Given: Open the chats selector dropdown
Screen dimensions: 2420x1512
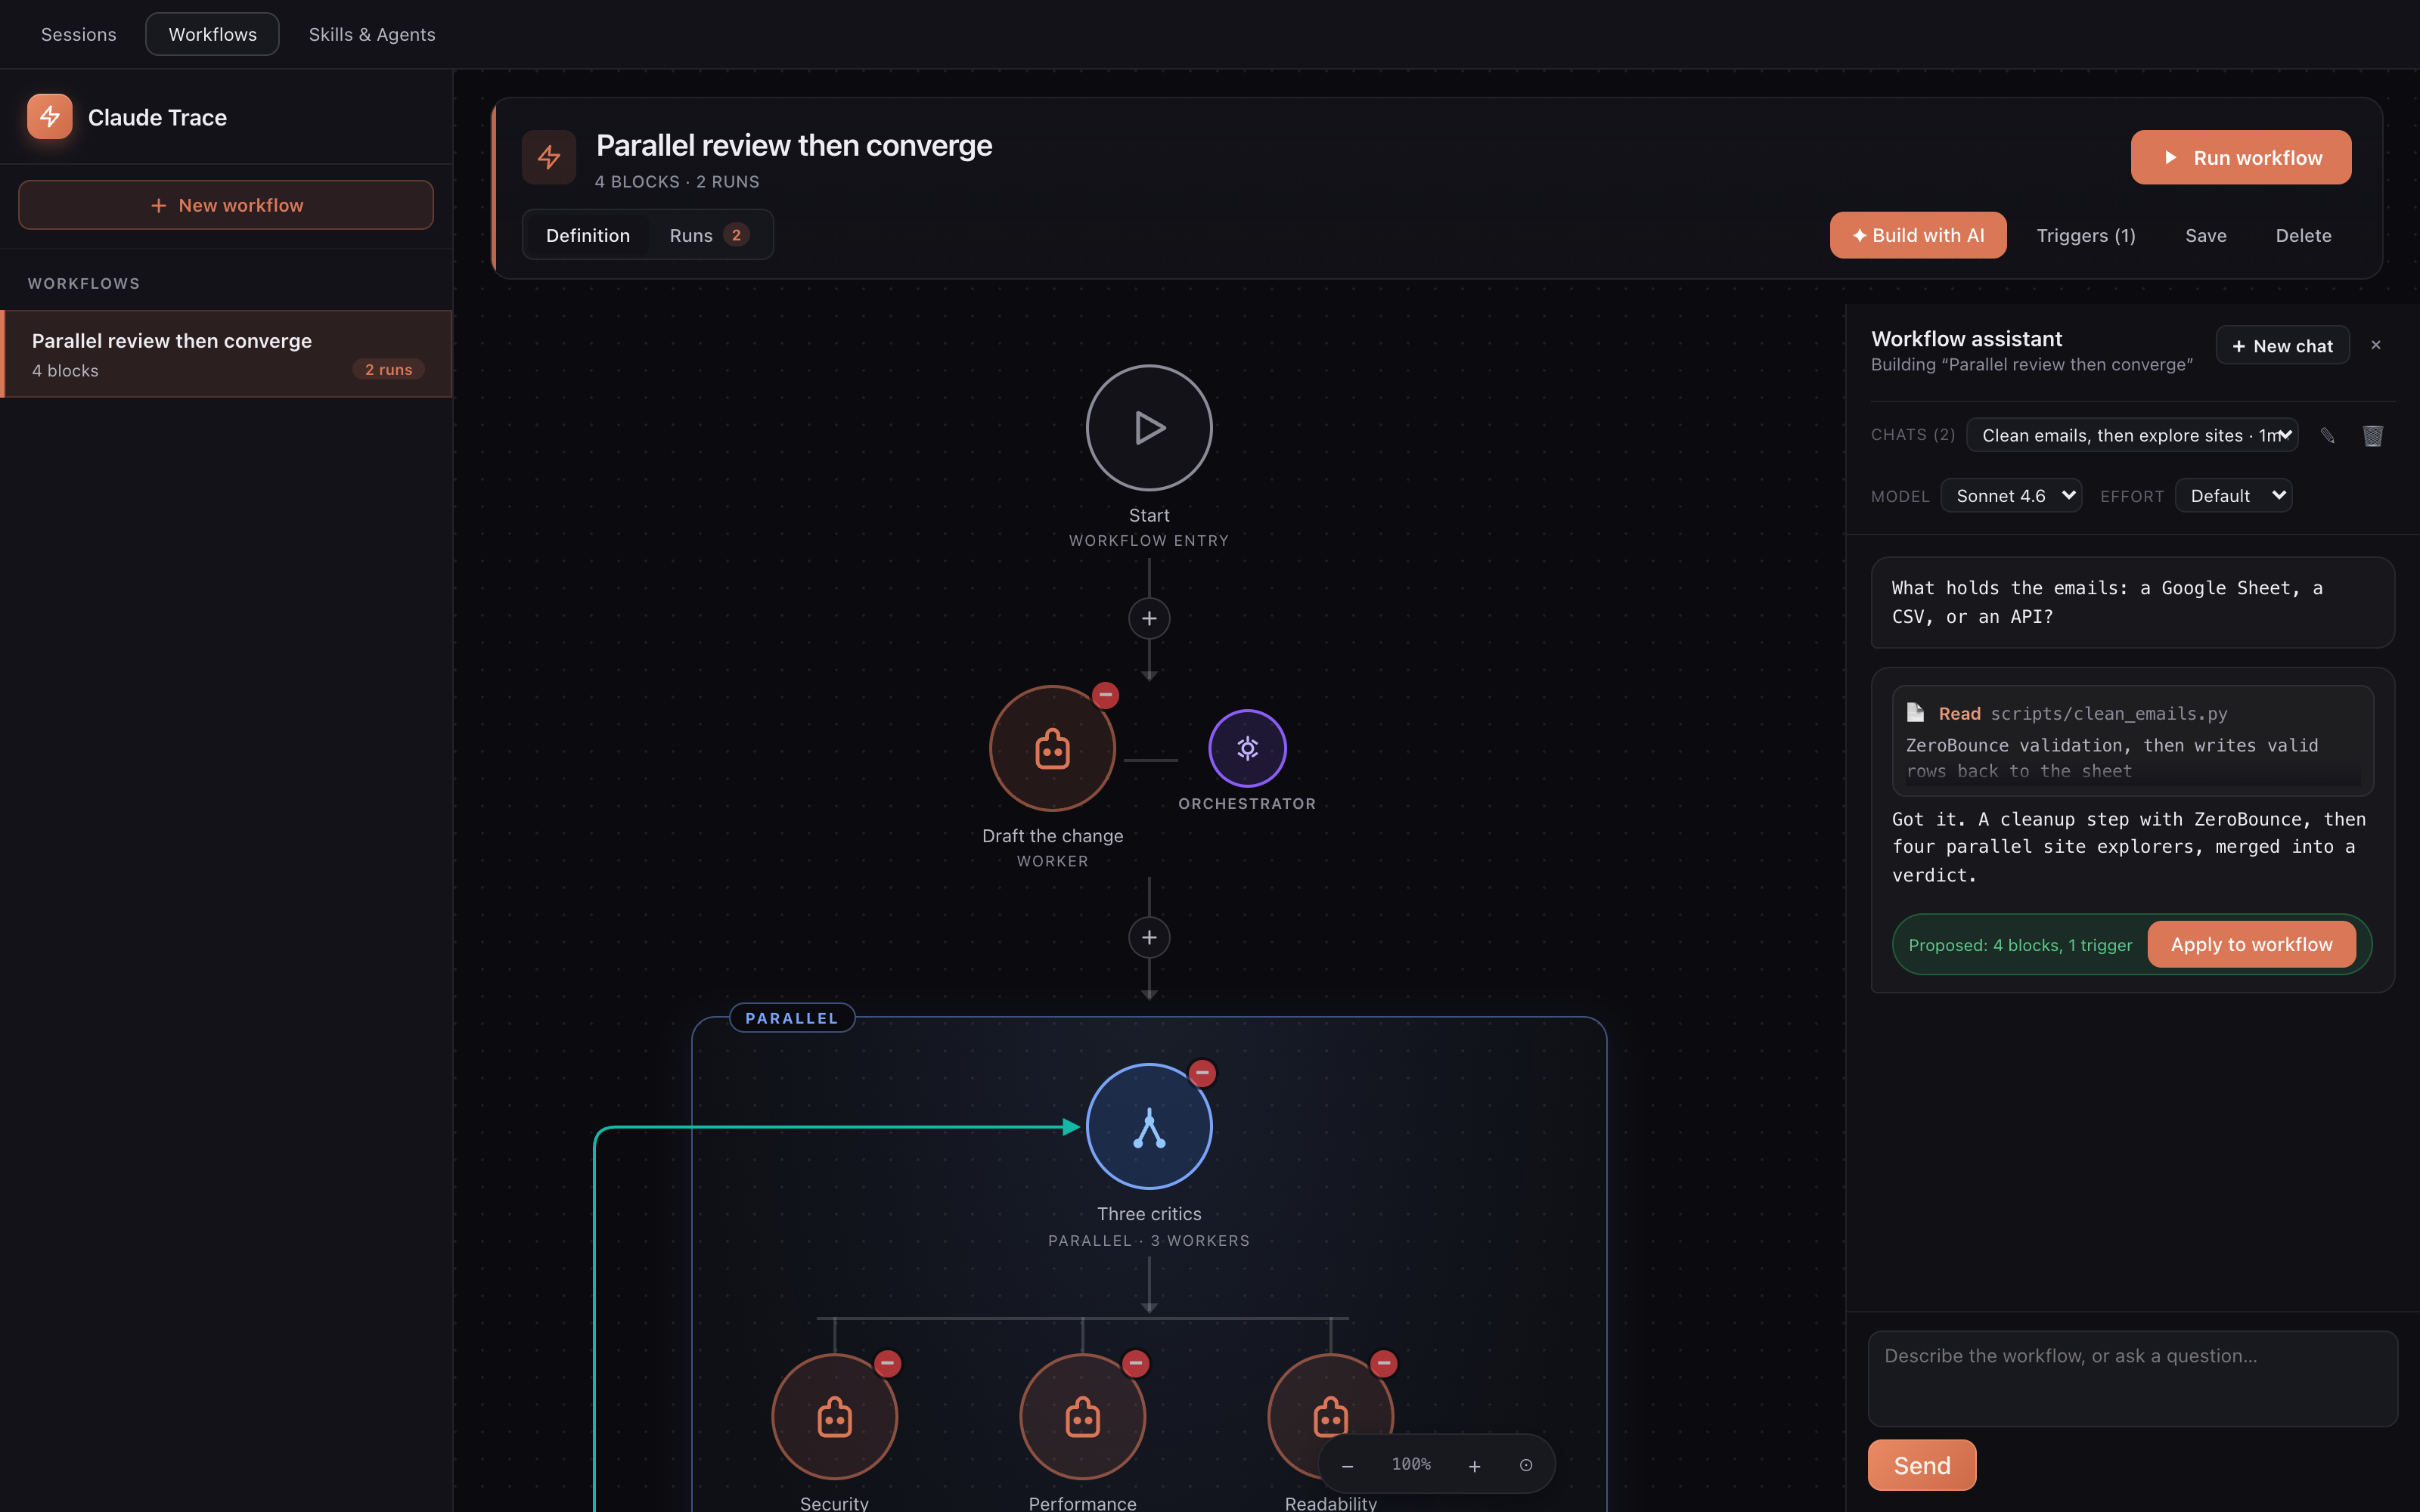Looking at the screenshot, I should pyautogui.click(x=2132, y=435).
